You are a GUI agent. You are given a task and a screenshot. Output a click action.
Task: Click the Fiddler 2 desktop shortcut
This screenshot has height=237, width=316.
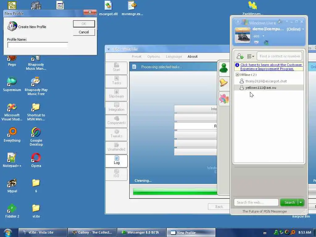point(12,211)
